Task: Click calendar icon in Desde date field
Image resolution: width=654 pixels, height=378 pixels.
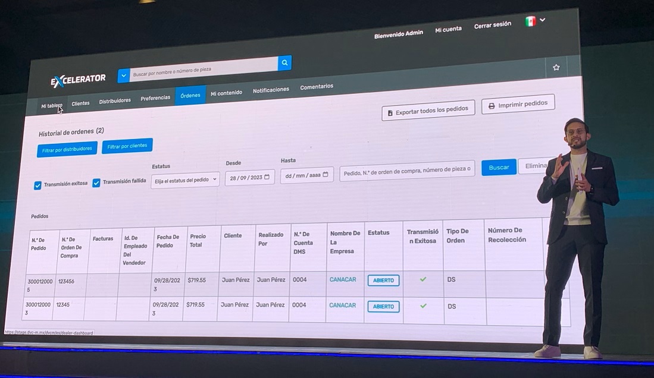Action: click(267, 177)
